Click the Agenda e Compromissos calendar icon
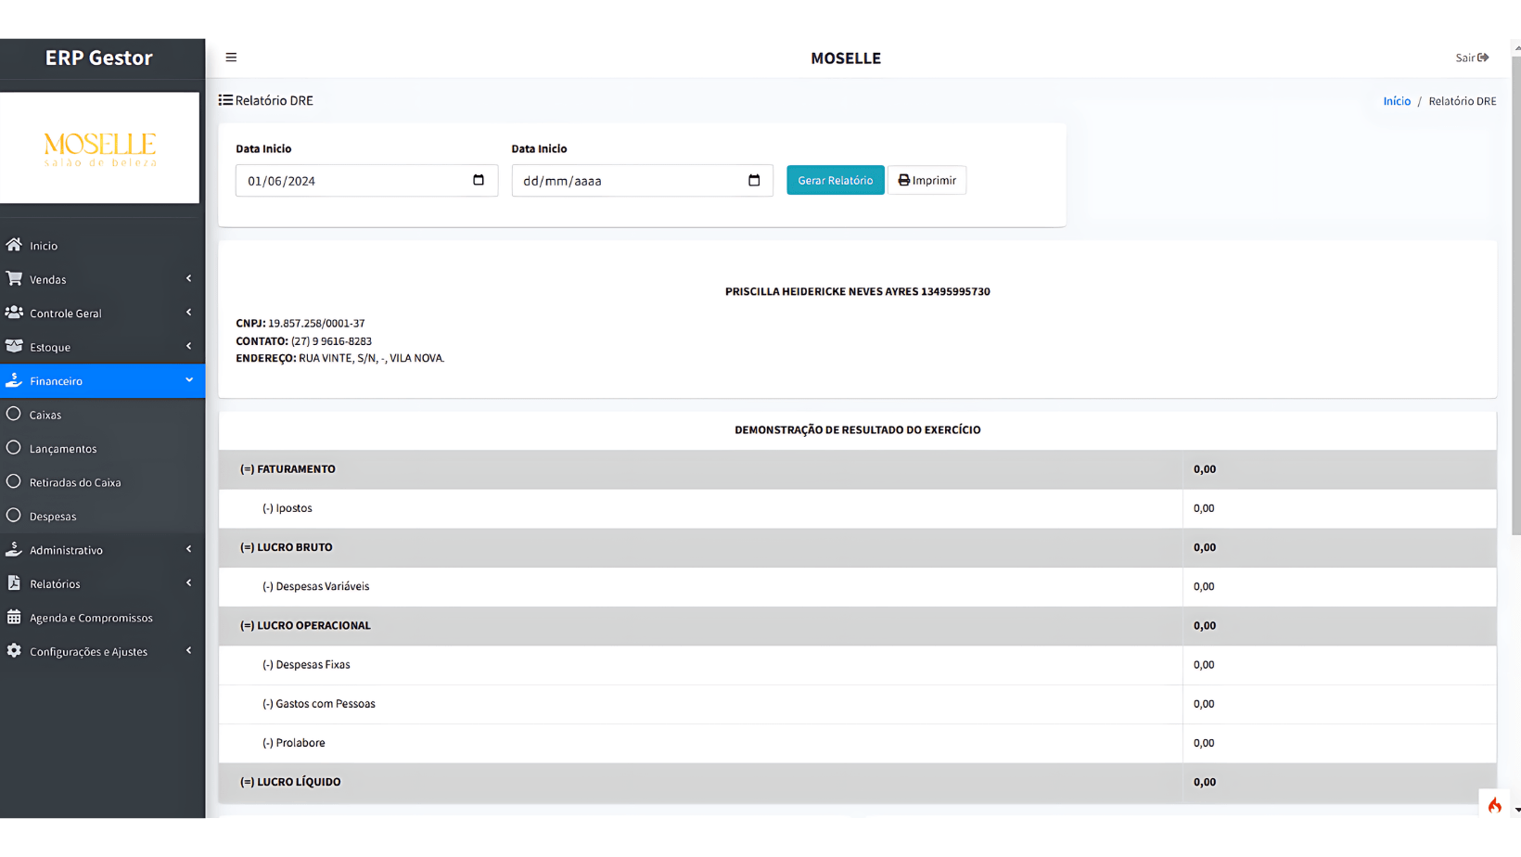Image resolution: width=1521 pixels, height=857 pixels. (x=14, y=617)
